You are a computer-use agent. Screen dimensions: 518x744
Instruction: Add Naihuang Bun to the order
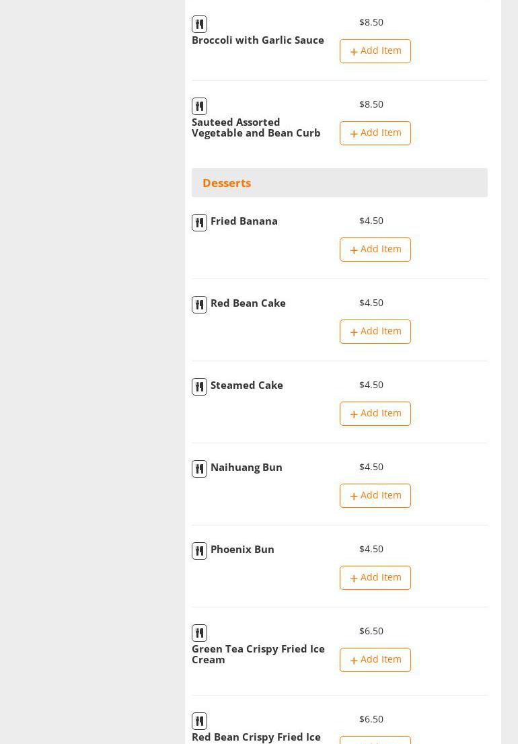375,496
